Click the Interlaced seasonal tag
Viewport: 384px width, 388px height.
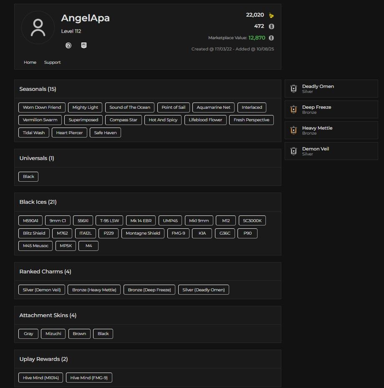click(x=252, y=108)
